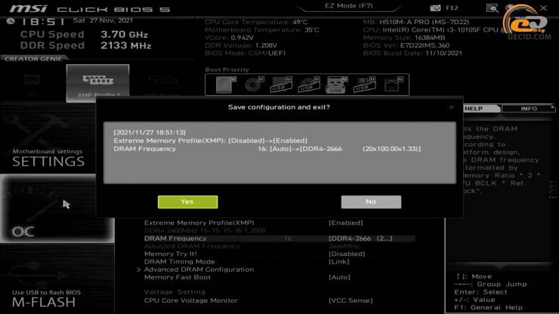Switch to EZ Mode (F7)

pos(349,6)
